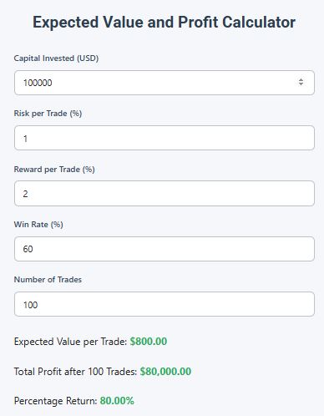Click the green 80.00% percentage return
Image resolution: width=324 pixels, height=416 pixels.
point(117,401)
